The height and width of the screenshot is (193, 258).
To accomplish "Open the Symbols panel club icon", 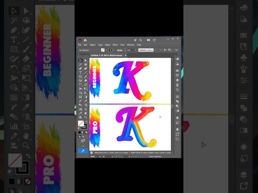I will pos(177,80).
